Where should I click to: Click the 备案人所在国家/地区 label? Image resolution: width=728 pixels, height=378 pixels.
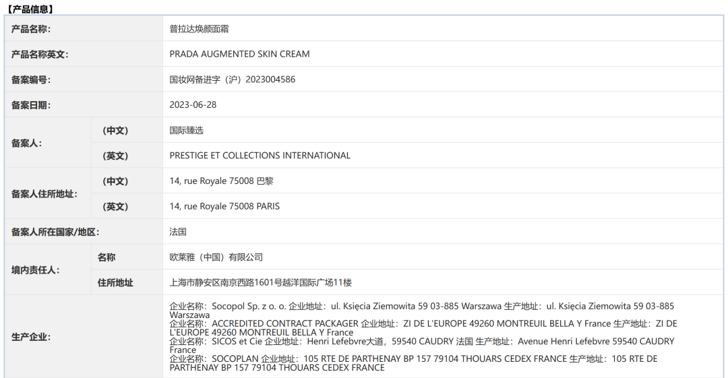coord(55,232)
